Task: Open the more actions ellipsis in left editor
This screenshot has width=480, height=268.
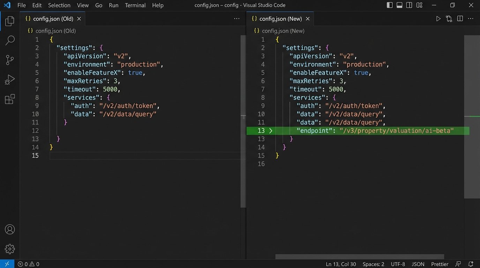Action: [x=237, y=19]
